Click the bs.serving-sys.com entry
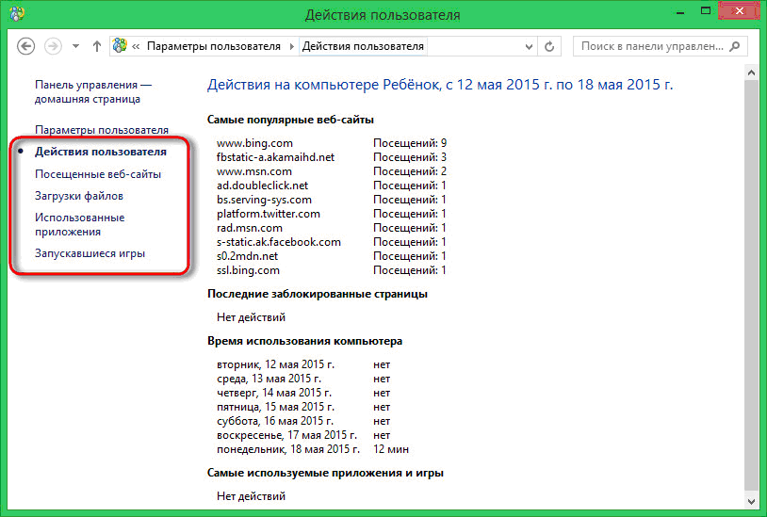Screen dimensions: 767x517 pos(264,200)
